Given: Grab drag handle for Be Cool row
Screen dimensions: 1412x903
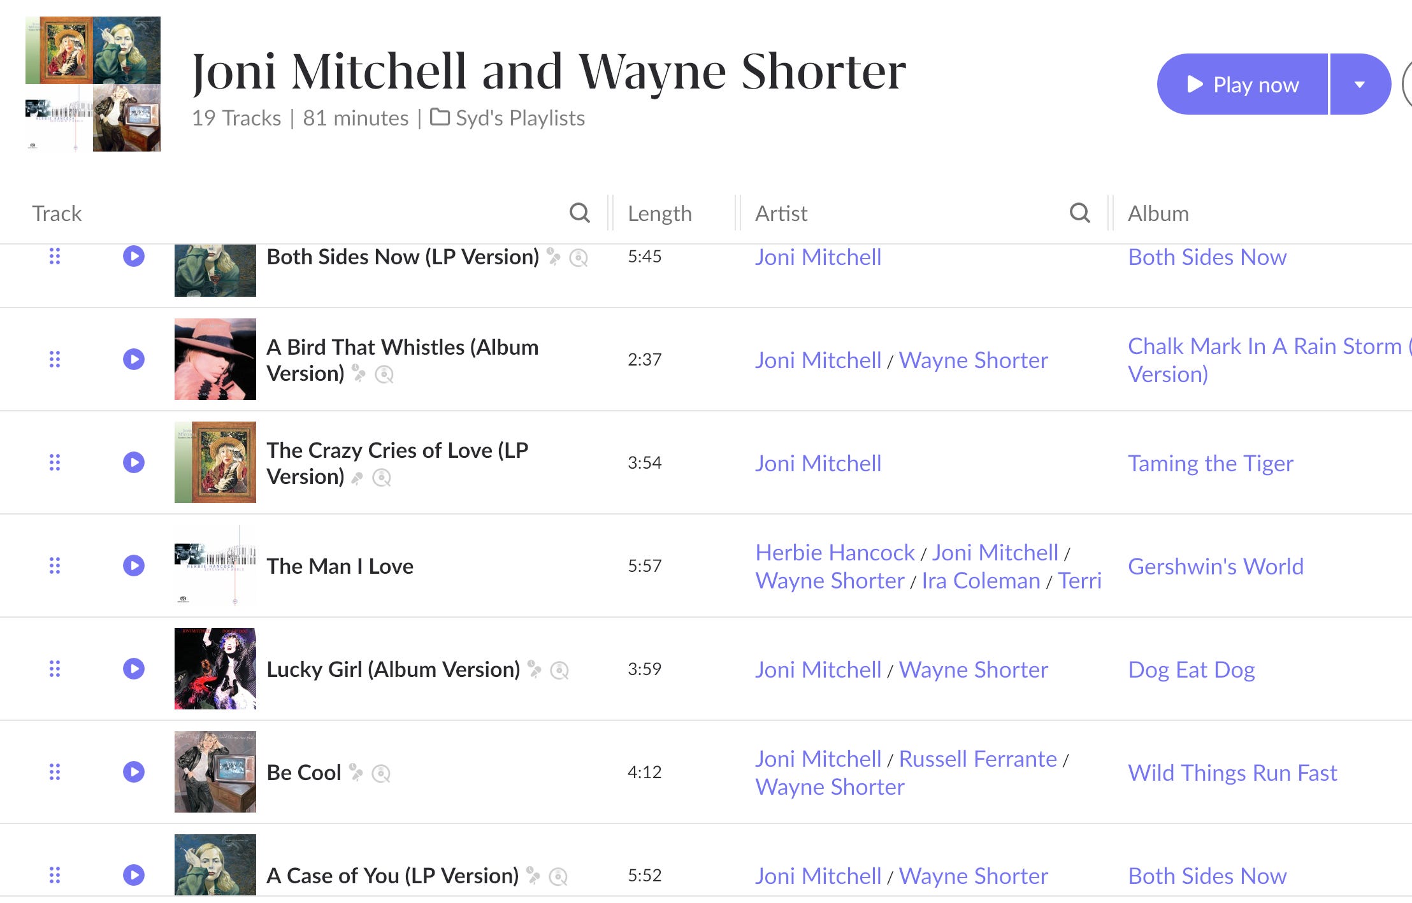Looking at the screenshot, I should (55, 772).
